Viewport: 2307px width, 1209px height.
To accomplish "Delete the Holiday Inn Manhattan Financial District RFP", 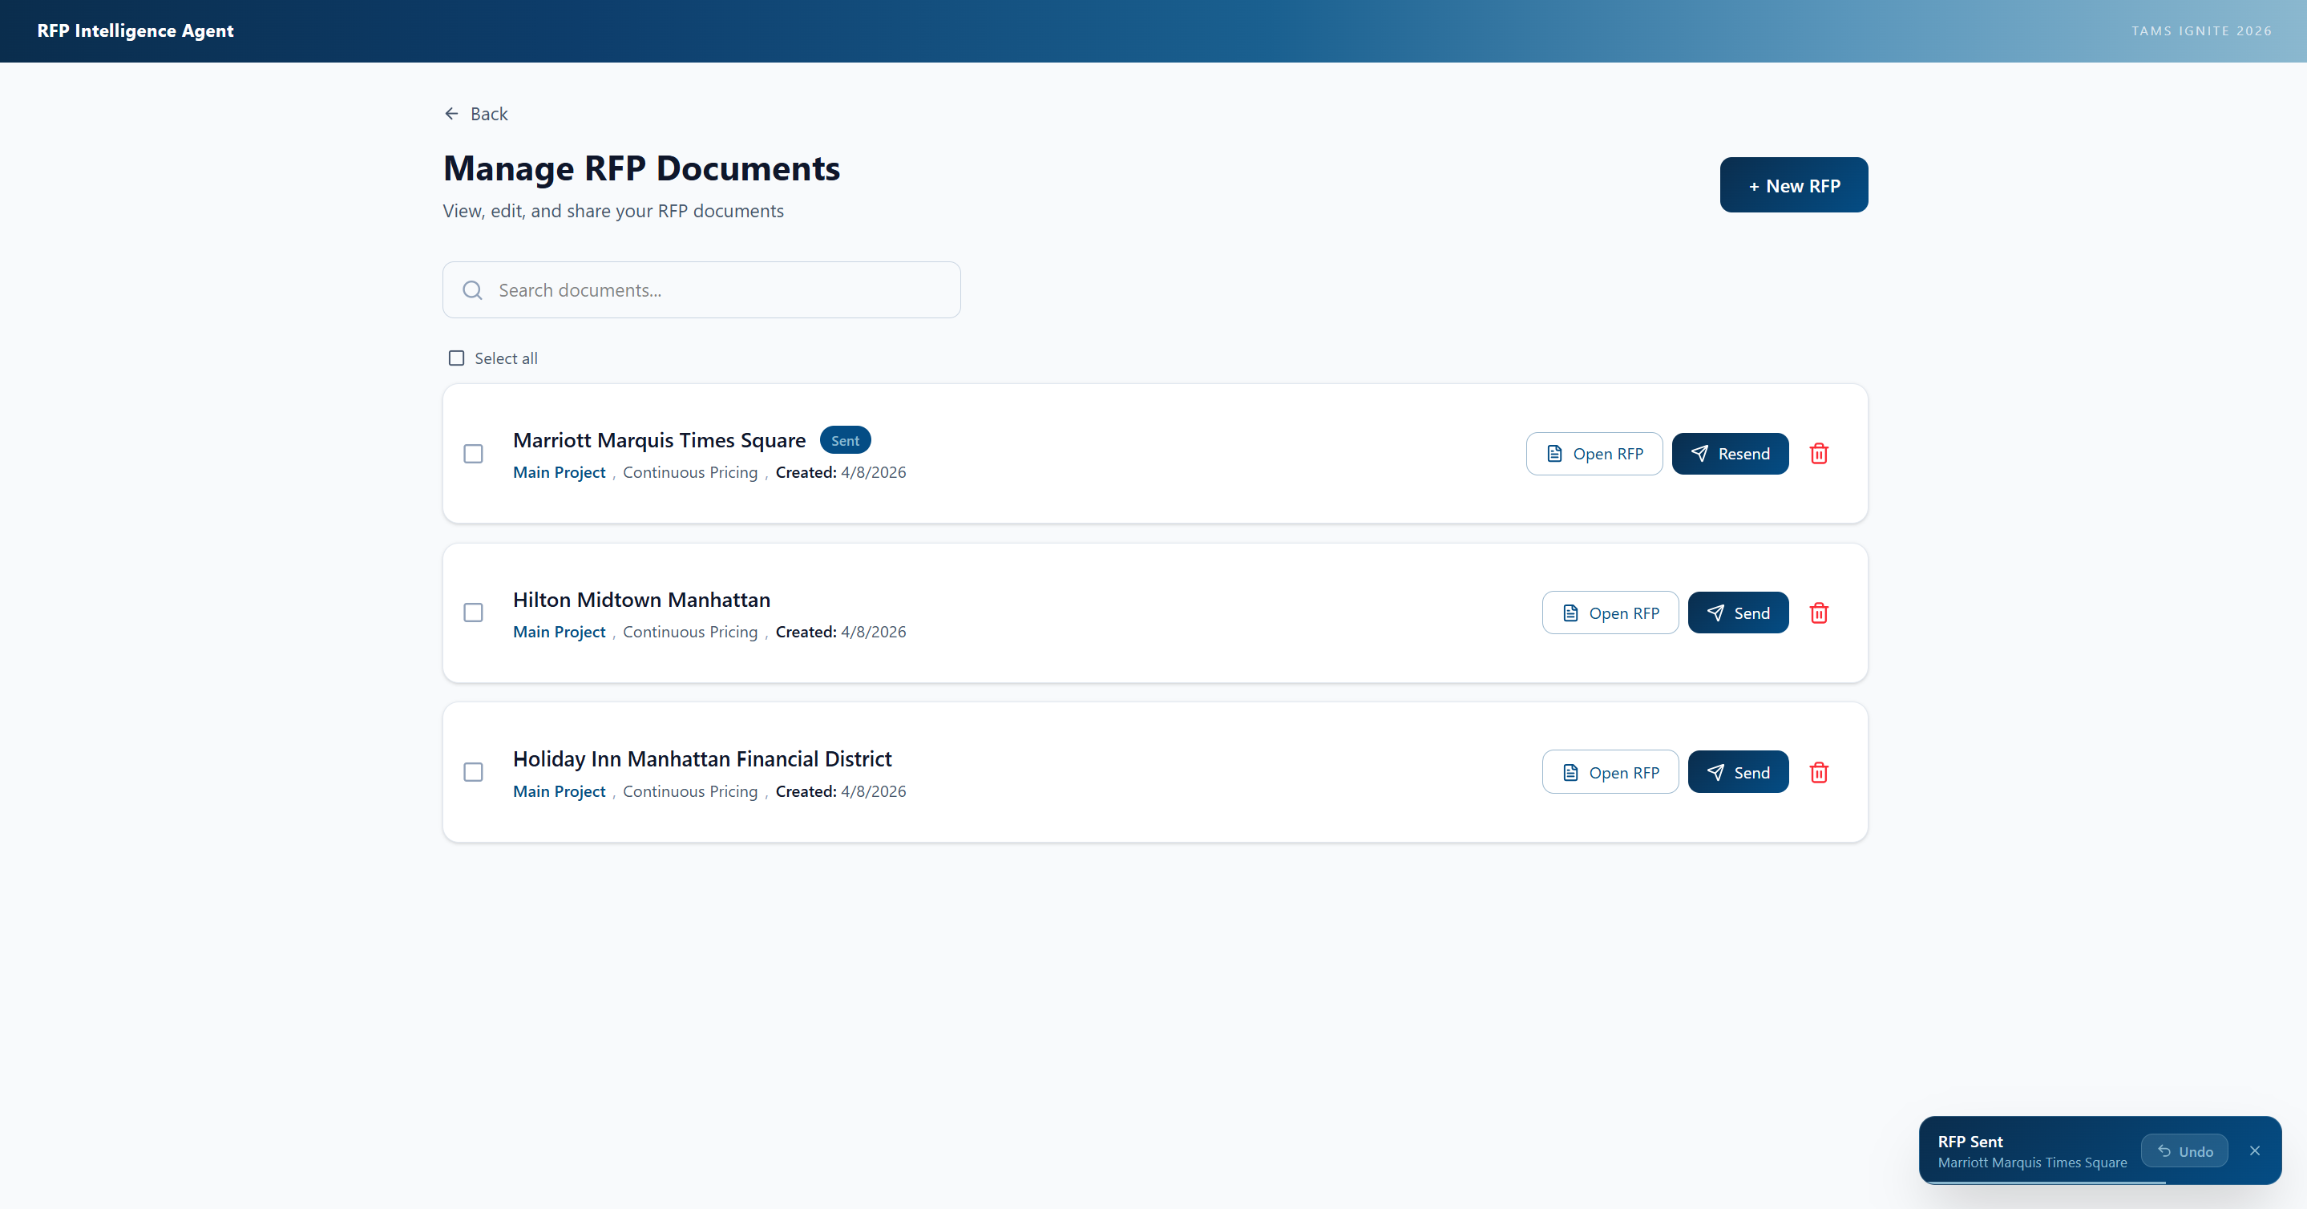I will point(1819,773).
